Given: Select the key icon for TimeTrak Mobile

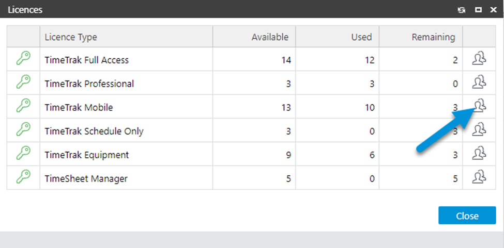Looking at the screenshot, I should (x=23, y=107).
